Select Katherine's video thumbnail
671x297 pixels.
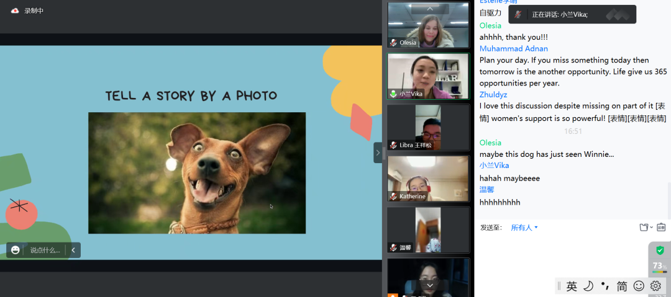coord(428,179)
